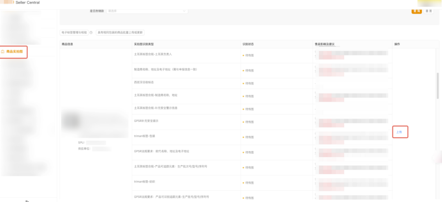Click the Seller Central logo text
This screenshot has width=442, height=202.
click(x=28, y=2)
